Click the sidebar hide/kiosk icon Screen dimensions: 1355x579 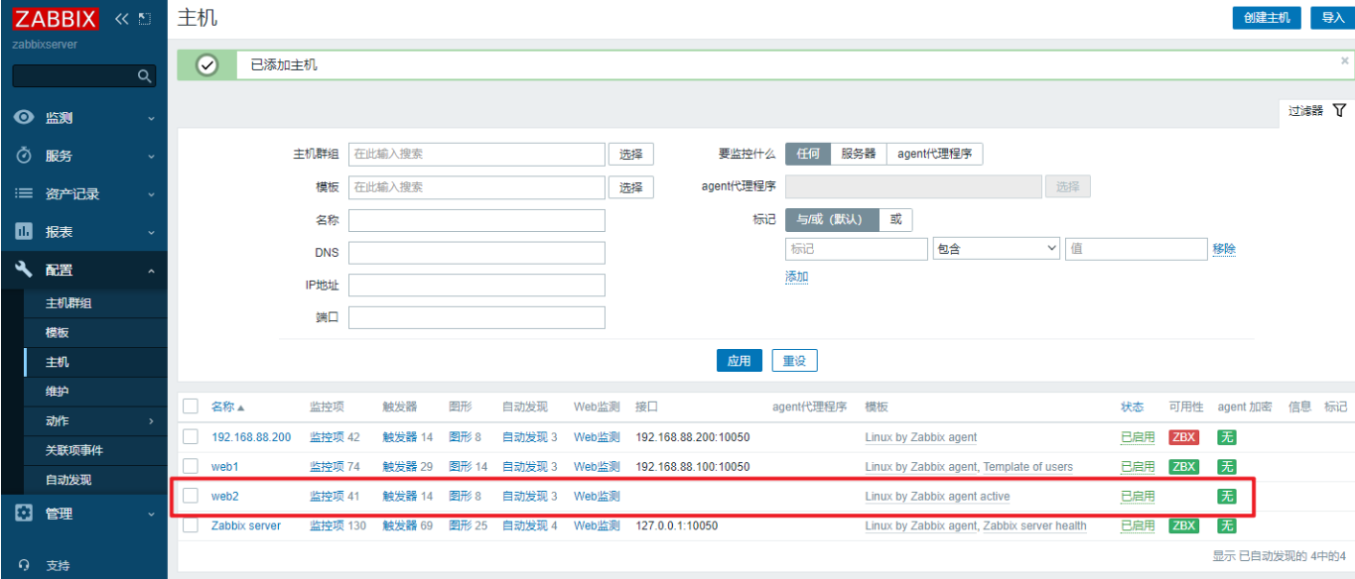tap(146, 19)
